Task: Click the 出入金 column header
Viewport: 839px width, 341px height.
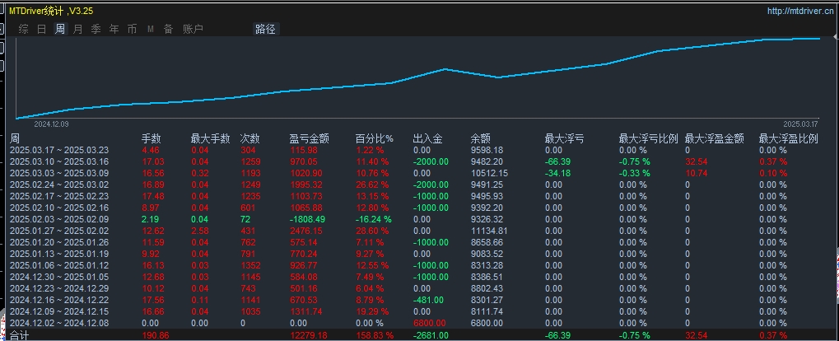Action: [x=428, y=138]
